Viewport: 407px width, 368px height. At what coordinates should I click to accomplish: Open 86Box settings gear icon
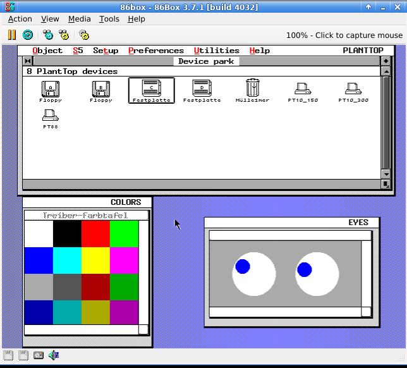(84, 35)
